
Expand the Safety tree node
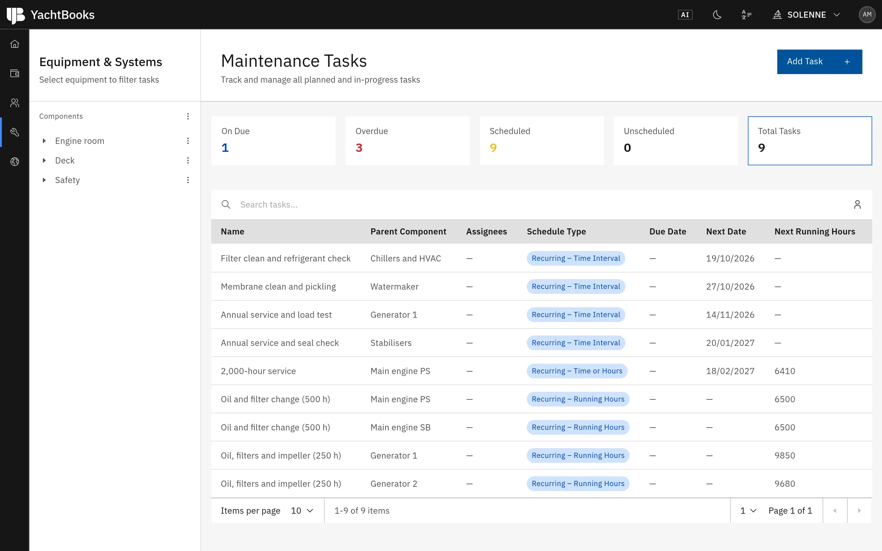click(44, 180)
